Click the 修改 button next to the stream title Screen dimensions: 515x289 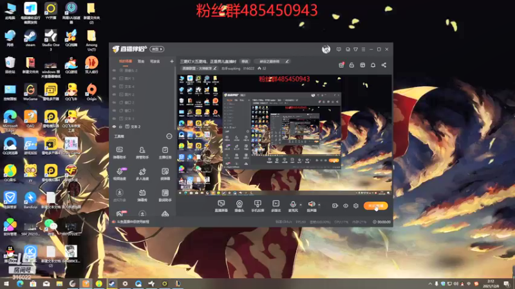[245, 61]
